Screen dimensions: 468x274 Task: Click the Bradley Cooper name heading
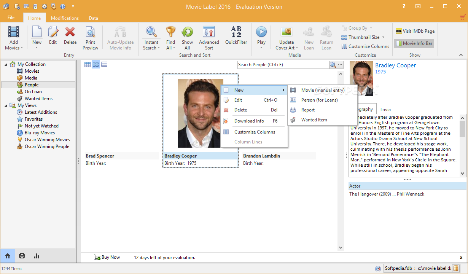[x=395, y=65]
